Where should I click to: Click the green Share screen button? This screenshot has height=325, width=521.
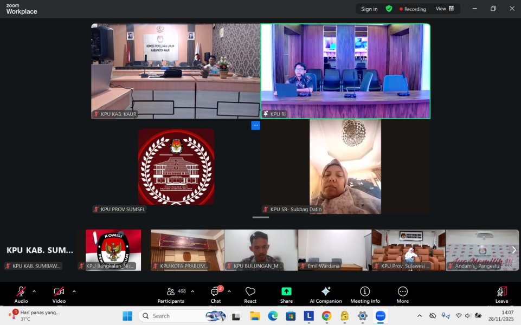coord(286,294)
